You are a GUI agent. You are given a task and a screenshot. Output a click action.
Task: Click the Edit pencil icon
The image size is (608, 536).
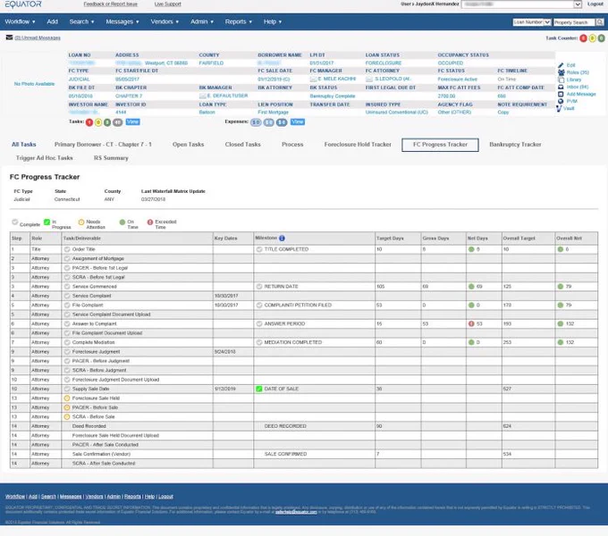tap(561, 65)
